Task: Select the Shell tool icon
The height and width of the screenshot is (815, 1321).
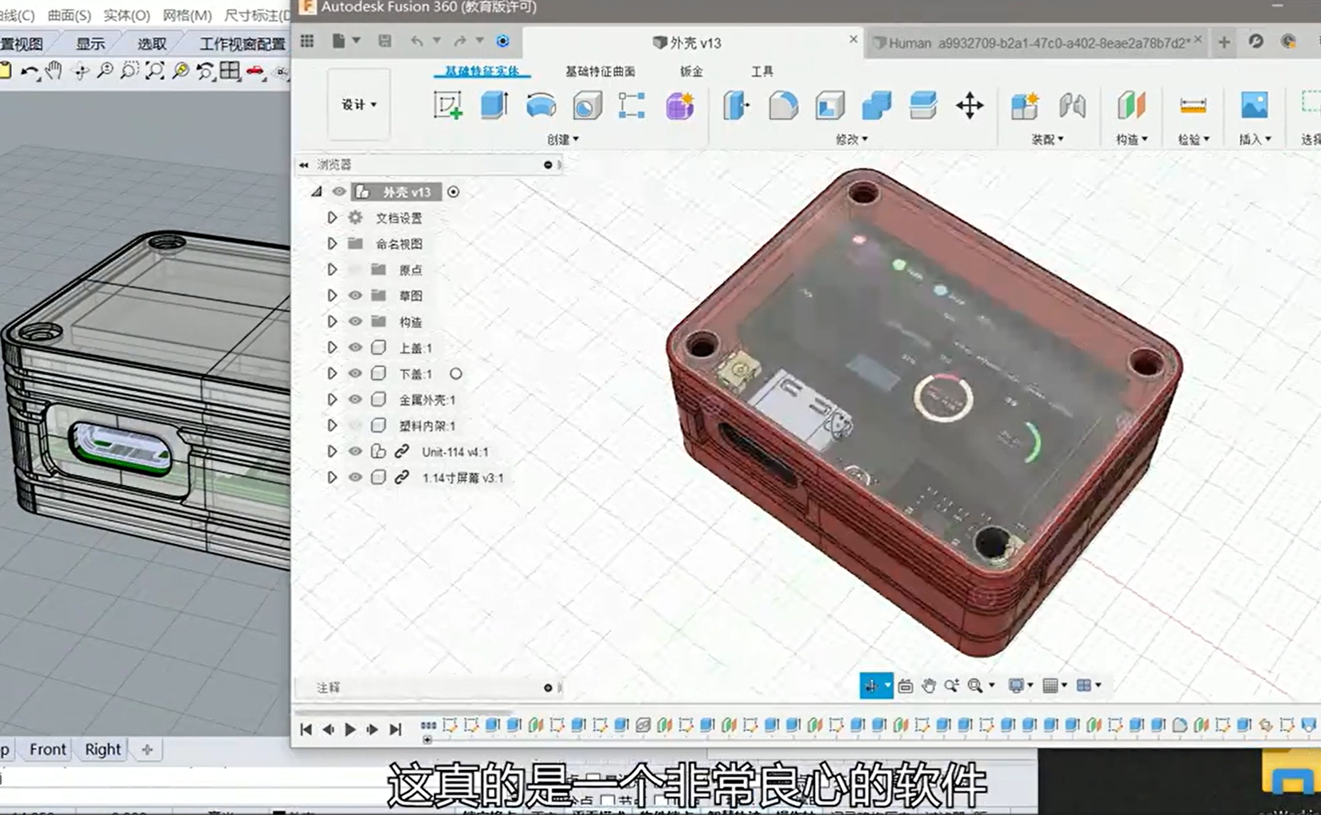Action: pos(829,106)
